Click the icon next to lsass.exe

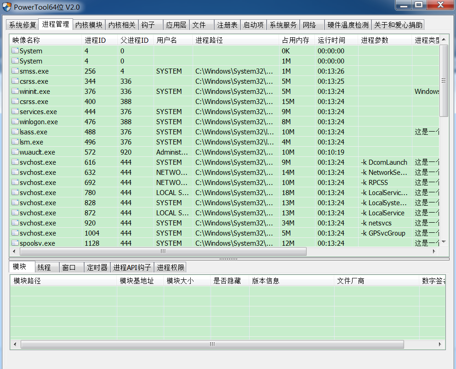15,132
